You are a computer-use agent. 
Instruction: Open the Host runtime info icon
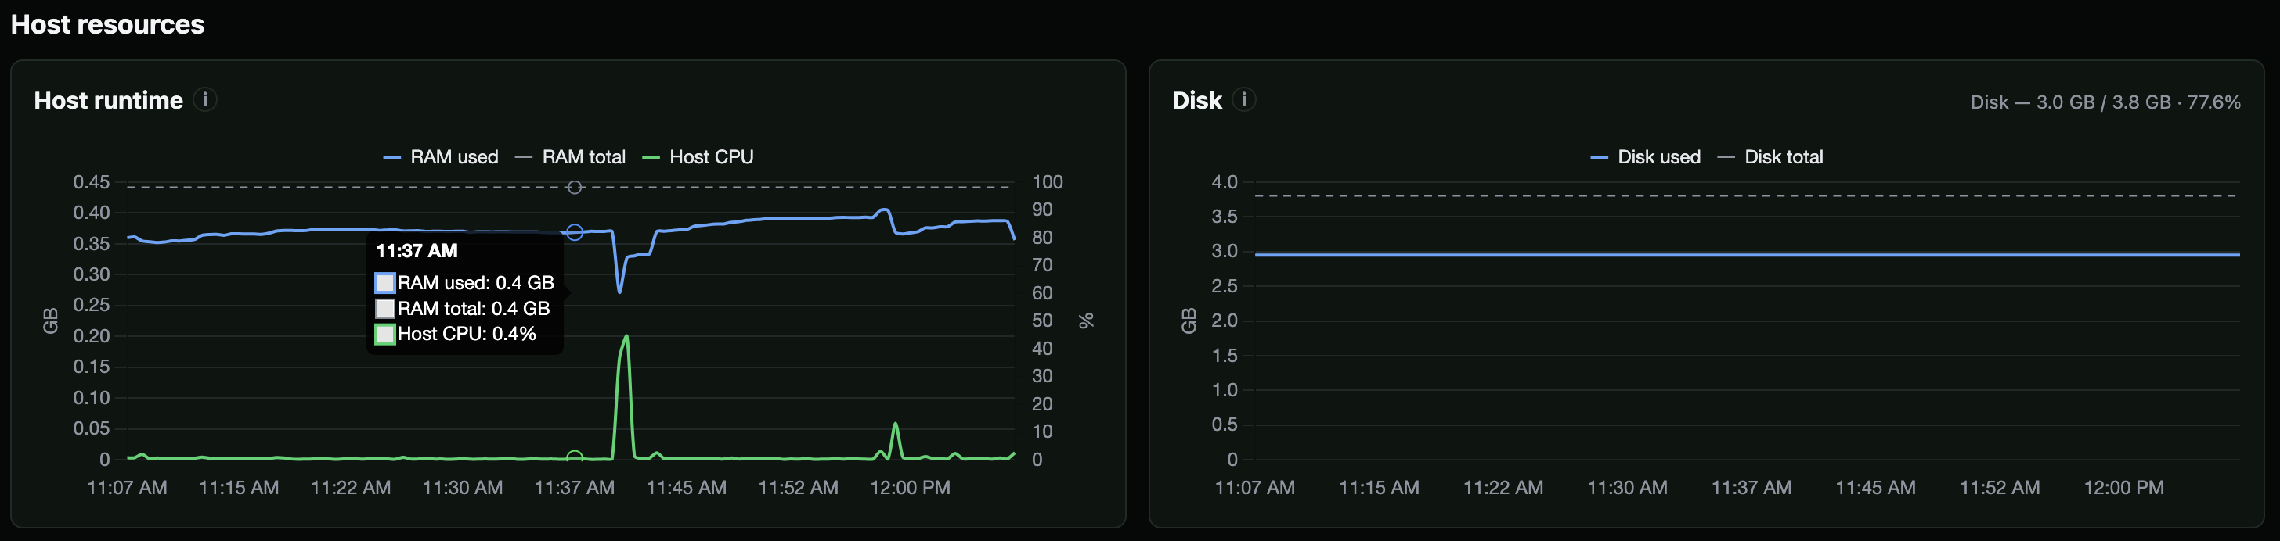[x=205, y=100]
